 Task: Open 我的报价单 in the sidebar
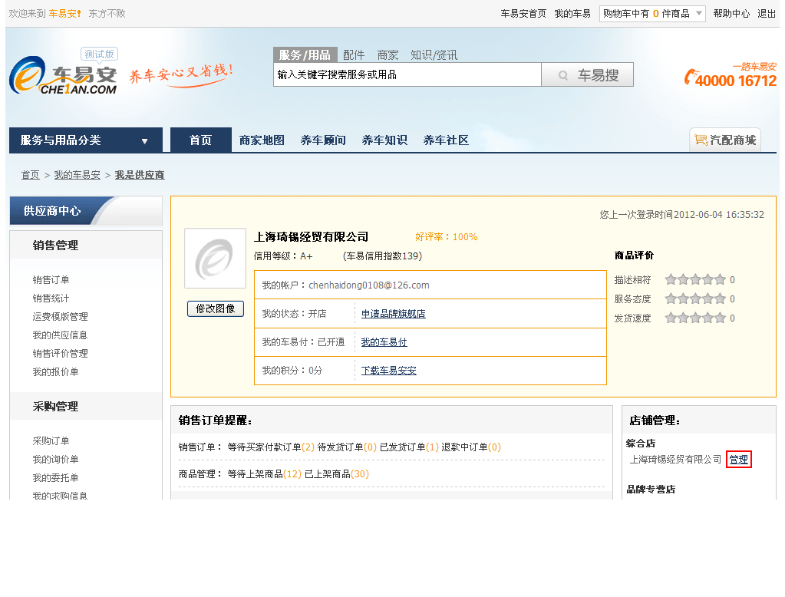pos(55,372)
